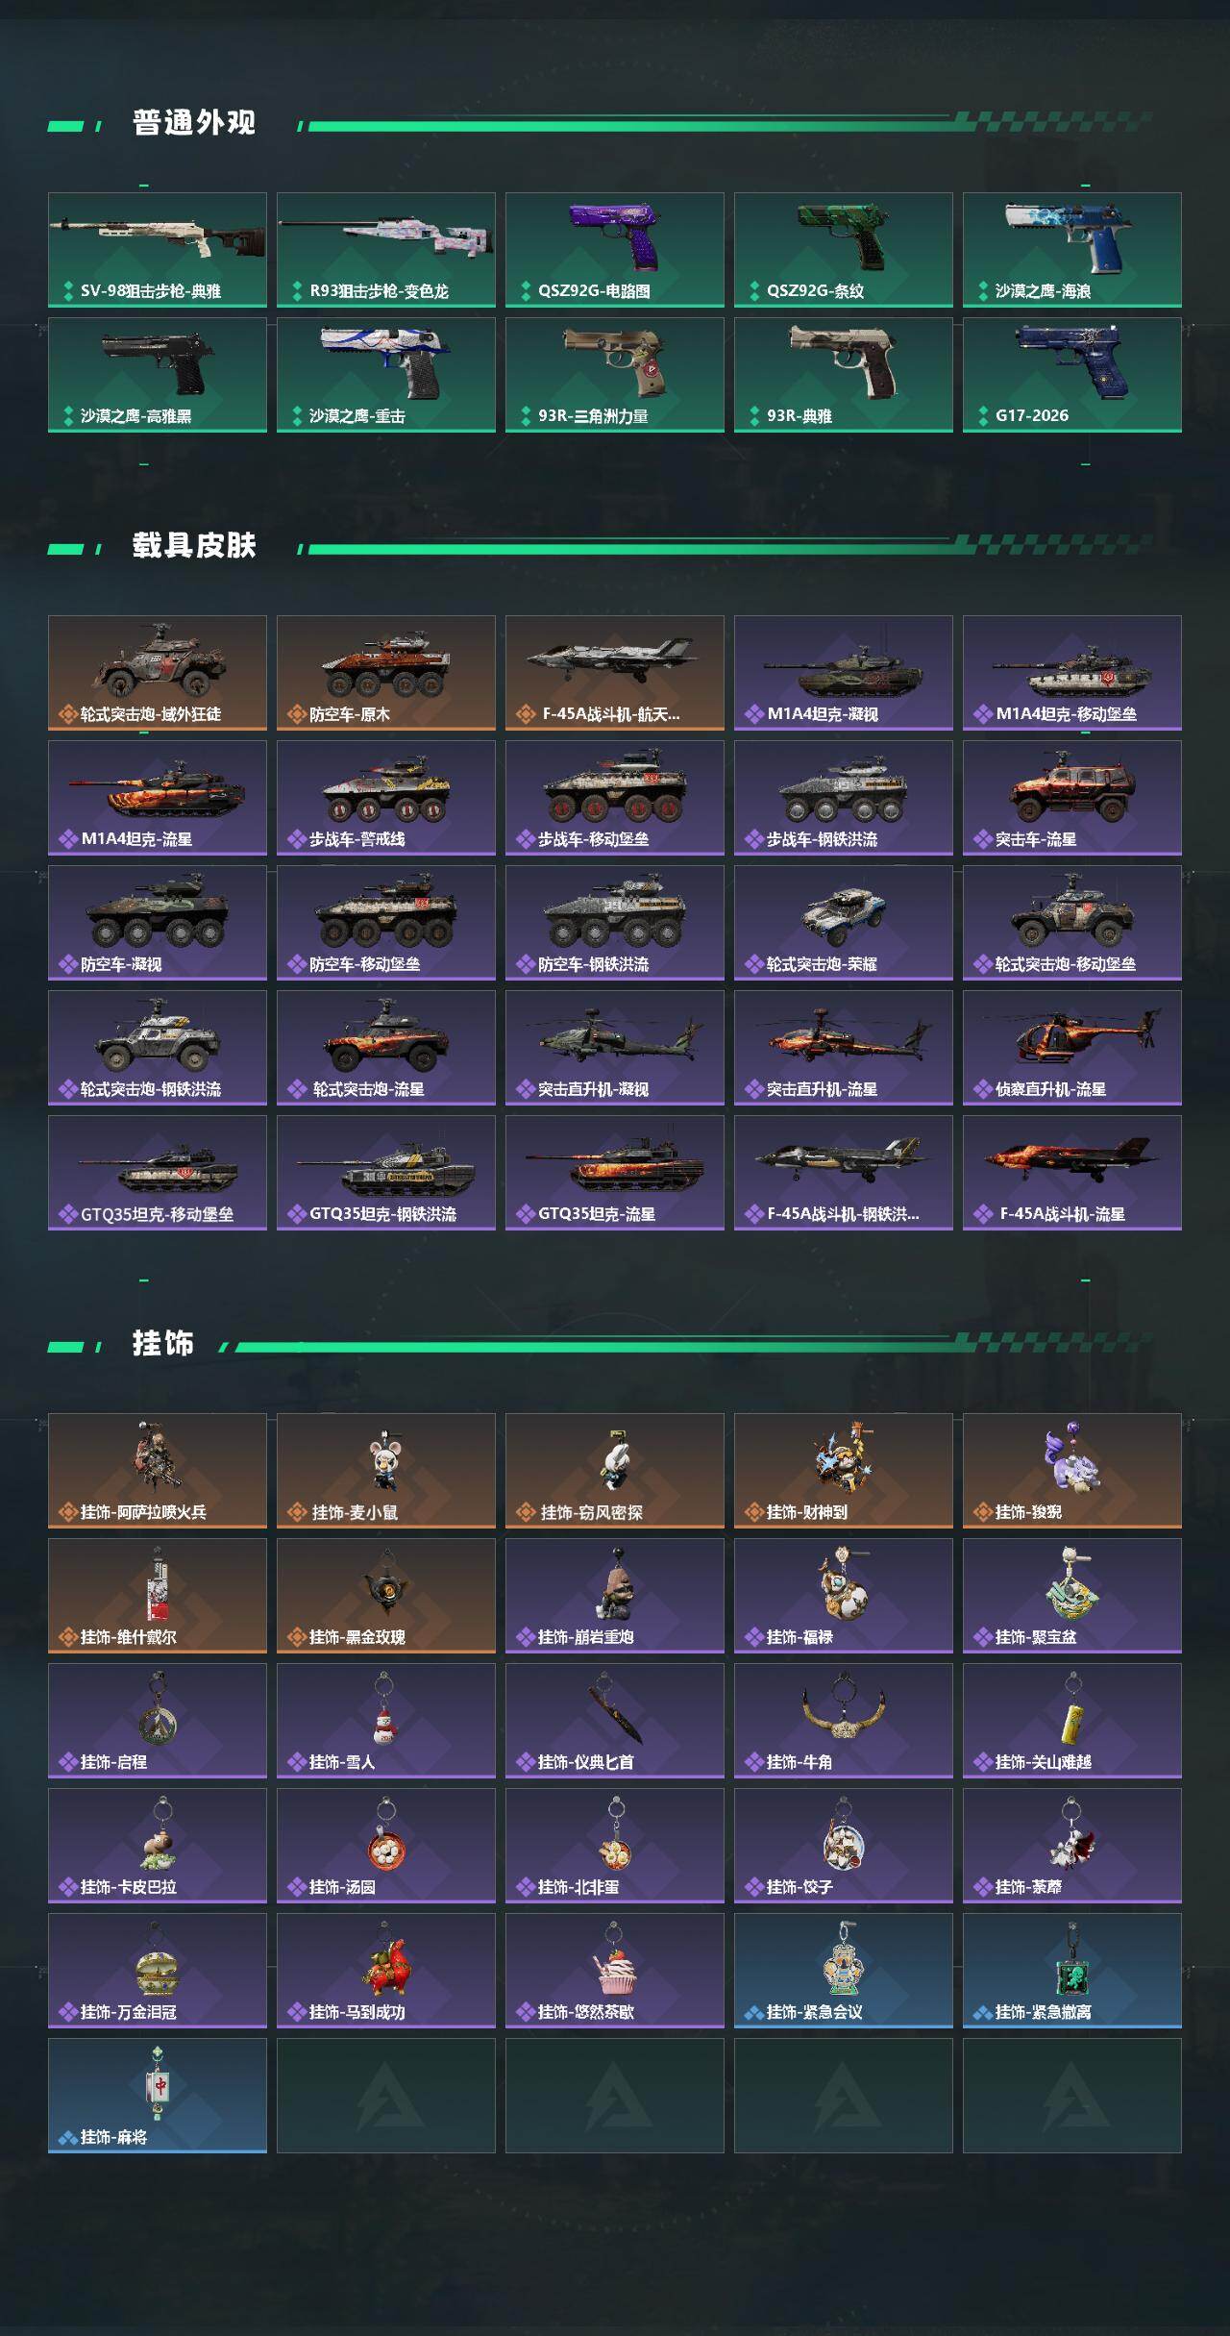Pick the F-45A战斗机-流星 jet skin
The height and width of the screenshot is (2336, 1230).
[1072, 1173]
